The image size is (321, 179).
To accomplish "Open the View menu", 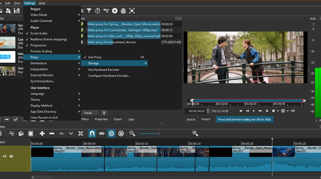I will tap(17, 3).
